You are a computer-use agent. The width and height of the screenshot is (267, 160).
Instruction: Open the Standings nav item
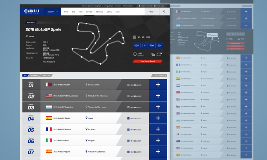pyautogui.click(x=100, y=12)
